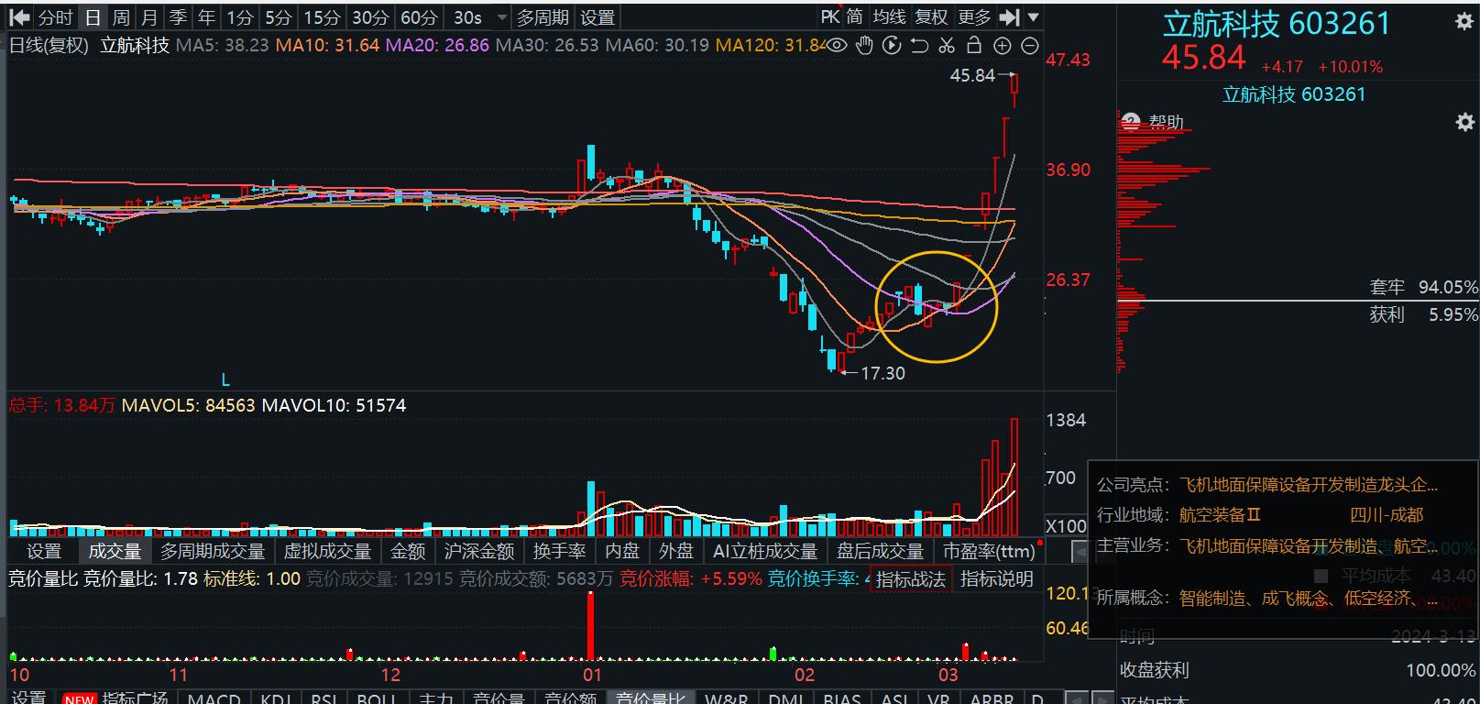The image size is (1480, 704).
Task: Expand the 30s period dropdown arrow
Action: click(501, 18)
